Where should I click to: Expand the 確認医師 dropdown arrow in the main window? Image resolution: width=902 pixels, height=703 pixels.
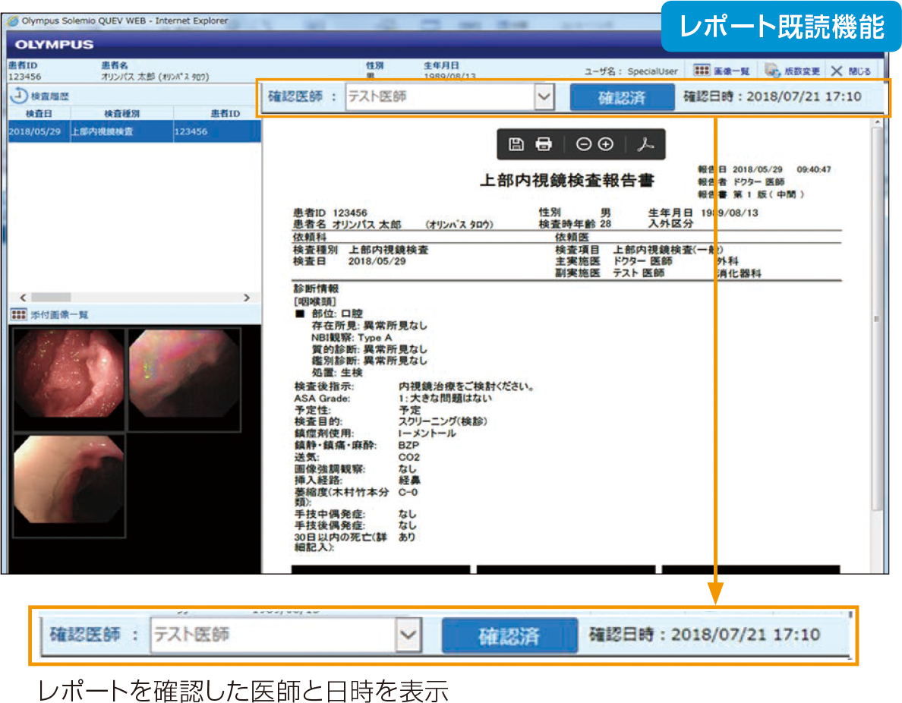coord(544,97)
